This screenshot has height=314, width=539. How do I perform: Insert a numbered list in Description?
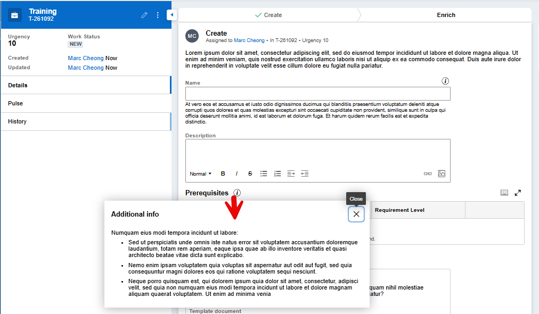[277, 173]
